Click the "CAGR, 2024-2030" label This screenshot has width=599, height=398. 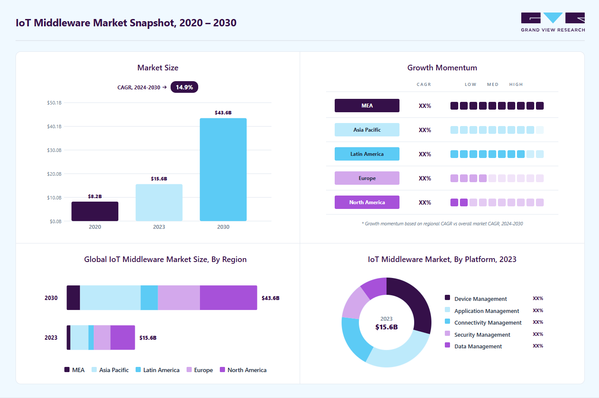pyautogui.click(x=139, y=88)
